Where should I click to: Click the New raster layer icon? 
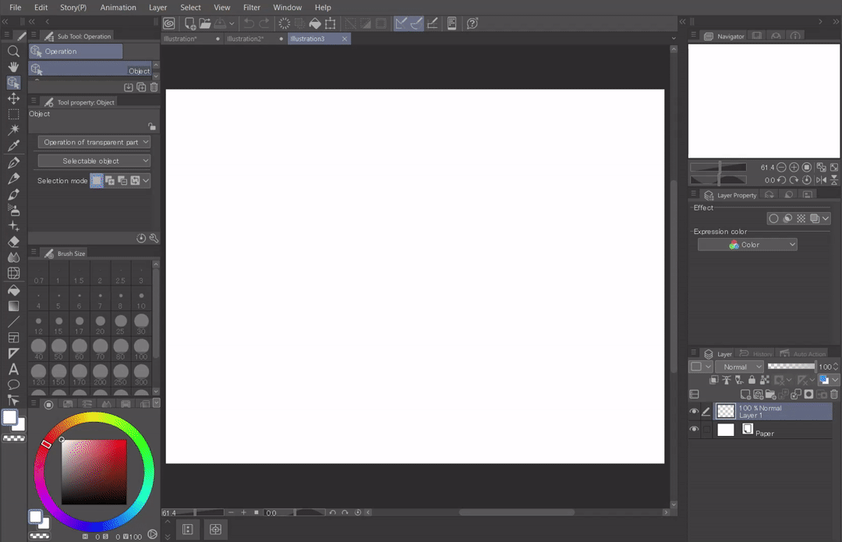pos(745,395)
